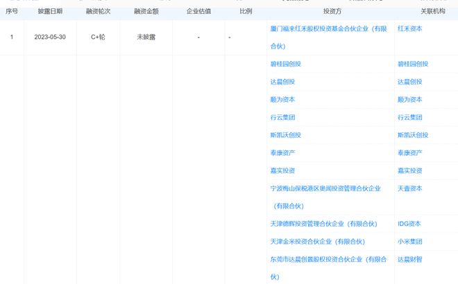The height and width of the screenshot is (284, 458).
Task: Open 嘉实投资 in the 关联机构 column
Action: (x=410, y=170)
